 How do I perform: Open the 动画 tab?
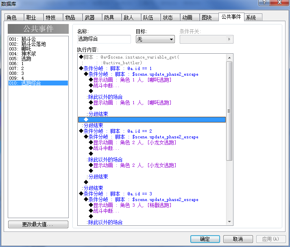190,17
